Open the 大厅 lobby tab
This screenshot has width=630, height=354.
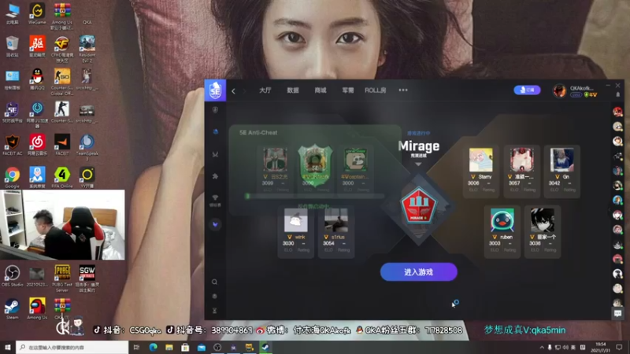265,90
